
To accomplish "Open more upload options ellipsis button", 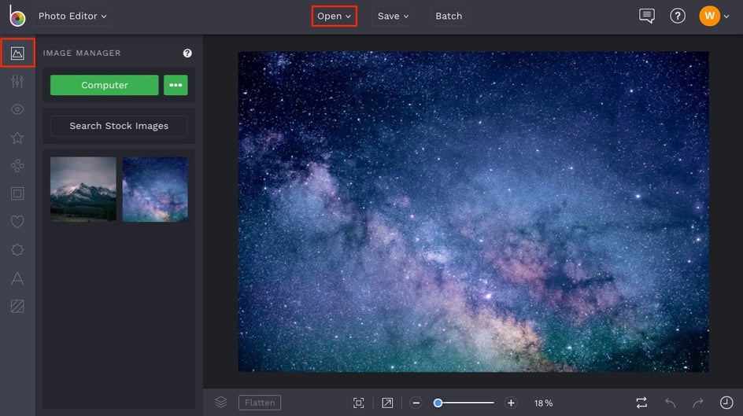I will tap(176, 85).
